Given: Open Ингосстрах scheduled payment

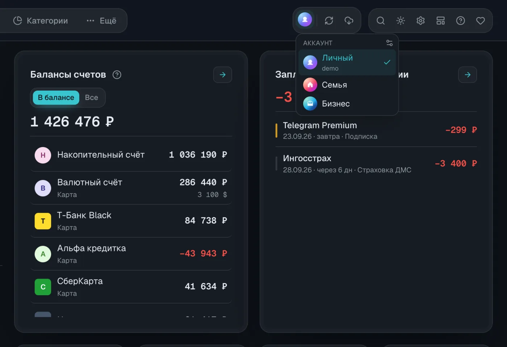Looking at the screenshot, I should (376, 164).
